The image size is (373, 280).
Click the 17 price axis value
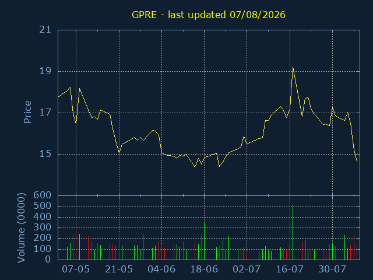click(45, 113)
